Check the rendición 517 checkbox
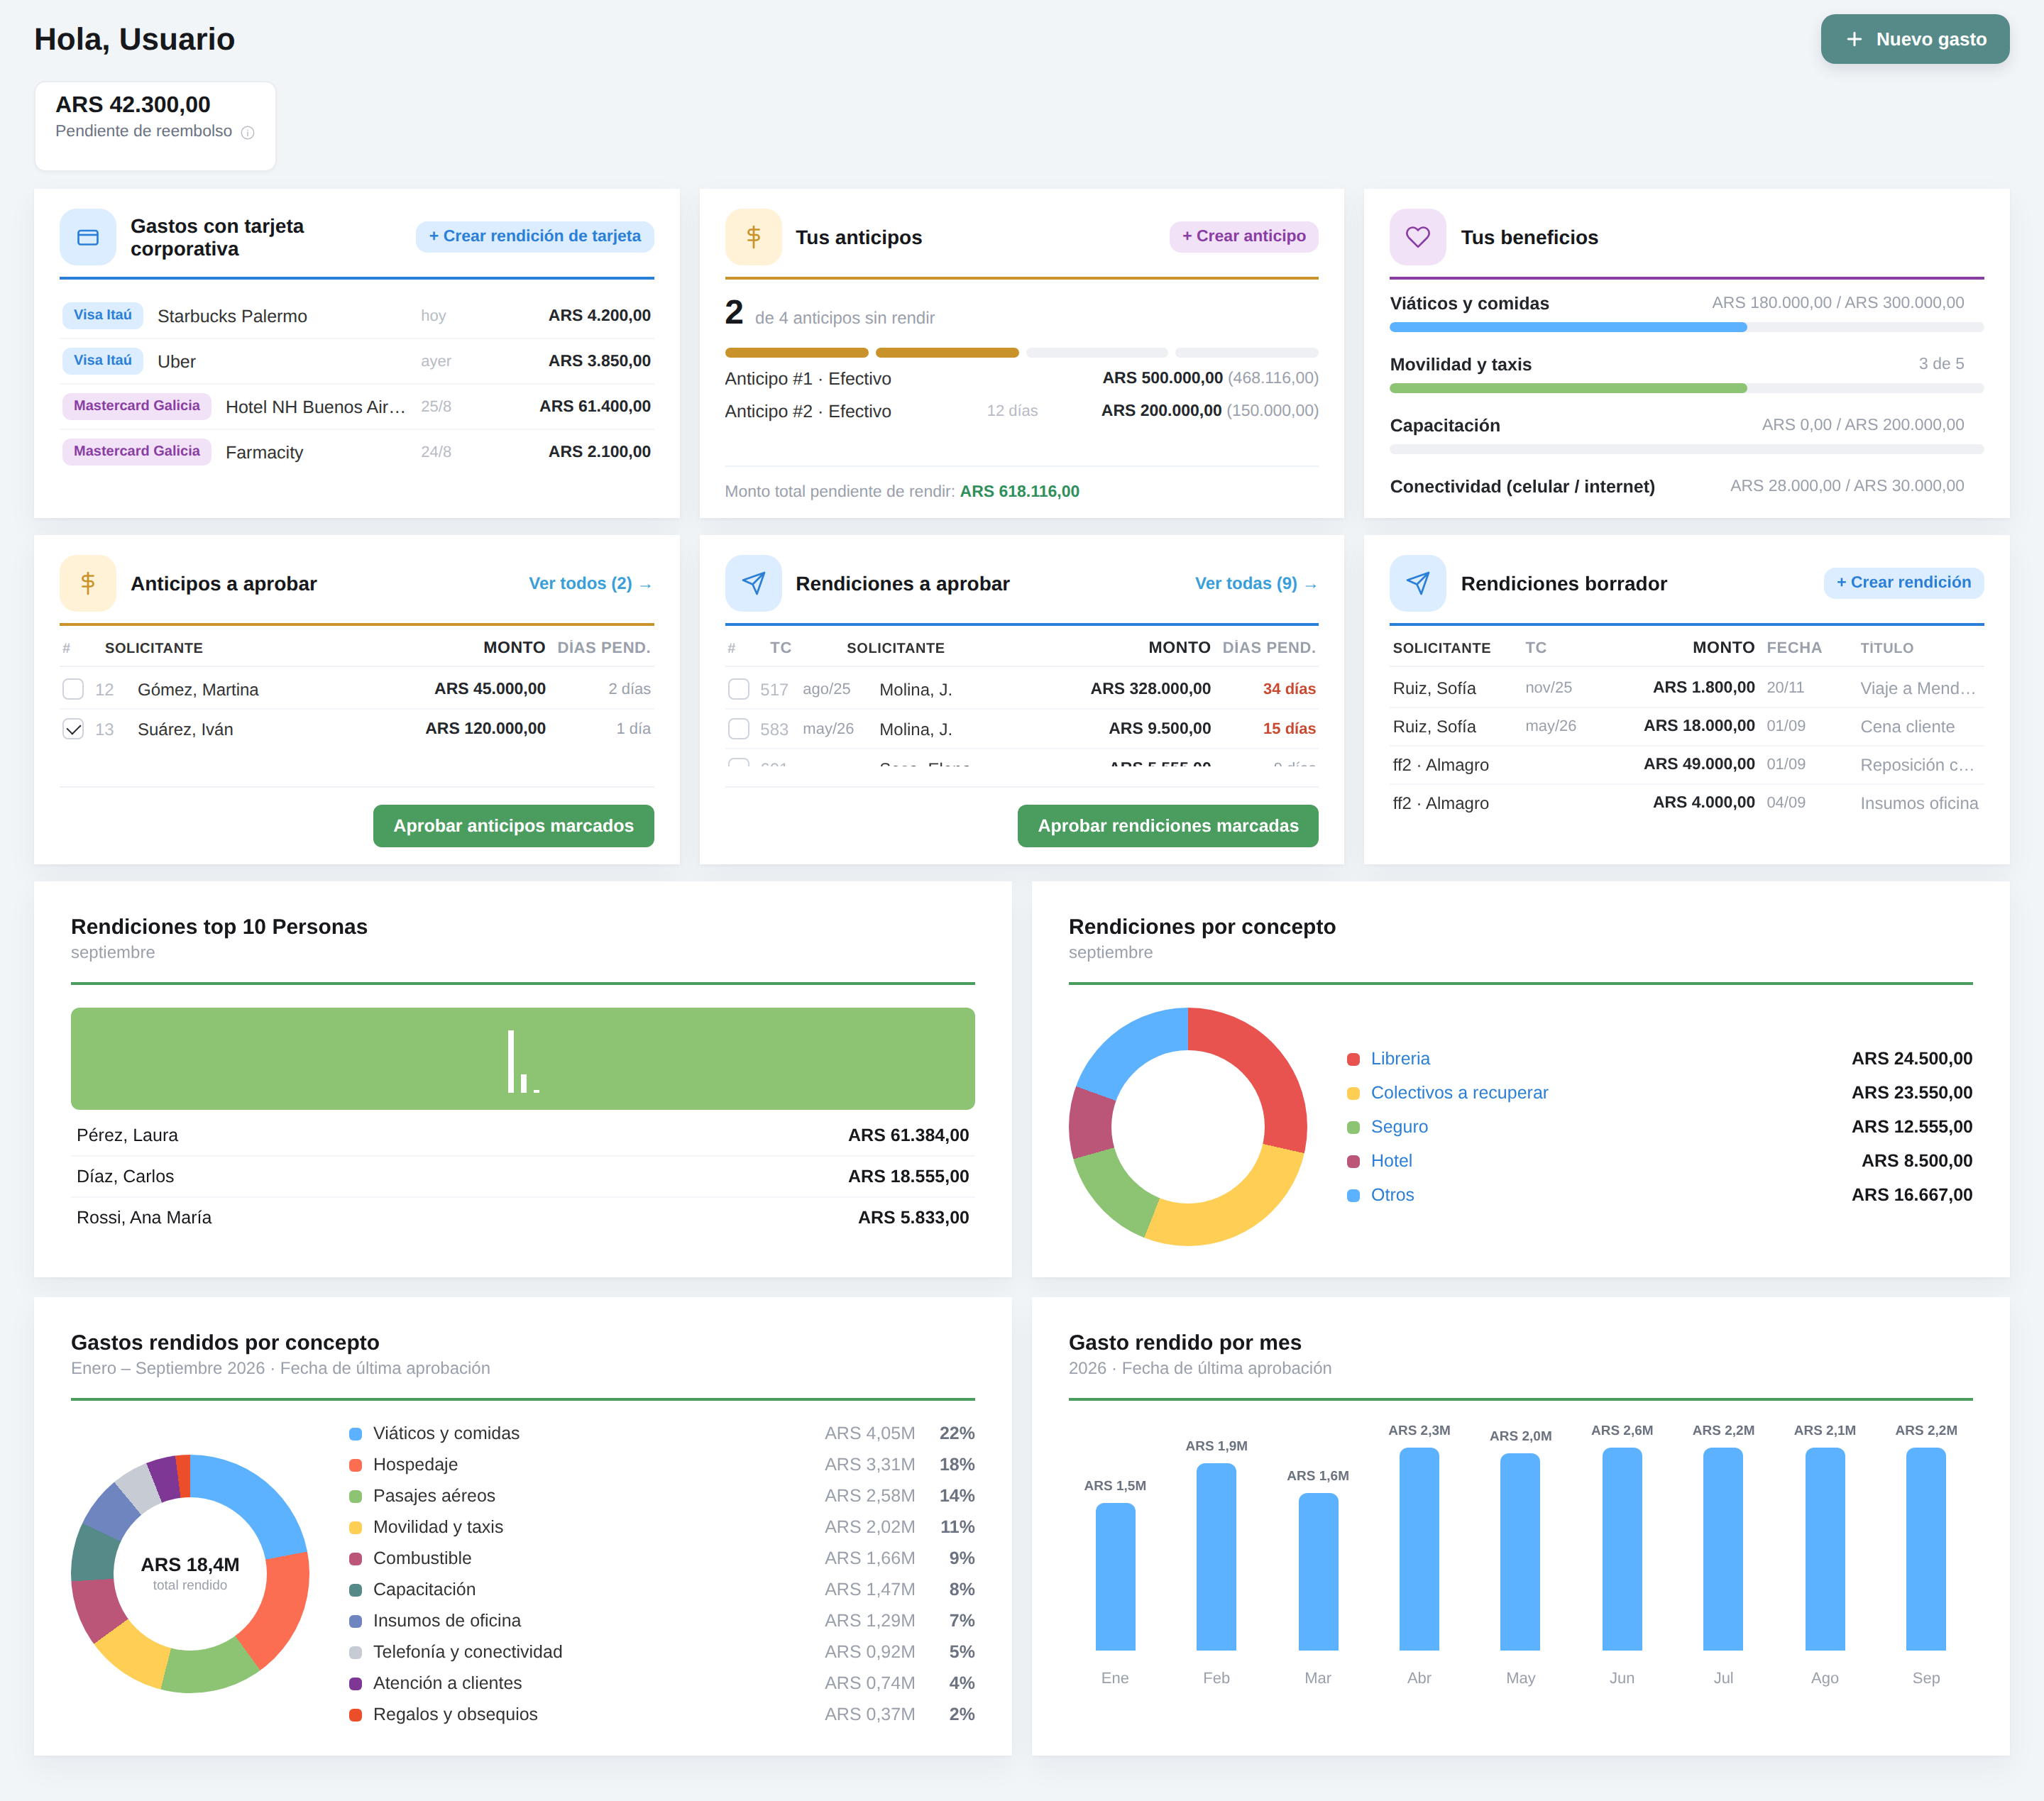2044x1801 pixels. click(738, 689)
